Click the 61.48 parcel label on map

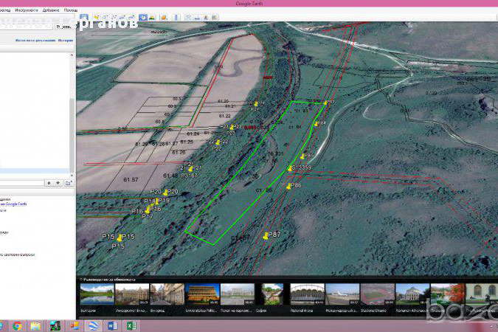click(x=170, y=176)
